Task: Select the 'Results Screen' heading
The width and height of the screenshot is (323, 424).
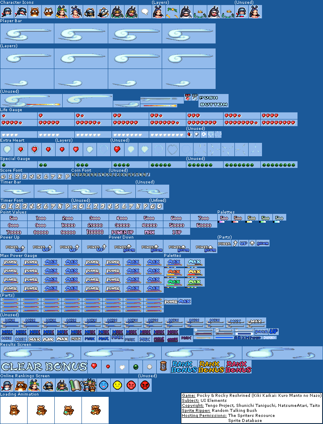Action: pos(16,344)
